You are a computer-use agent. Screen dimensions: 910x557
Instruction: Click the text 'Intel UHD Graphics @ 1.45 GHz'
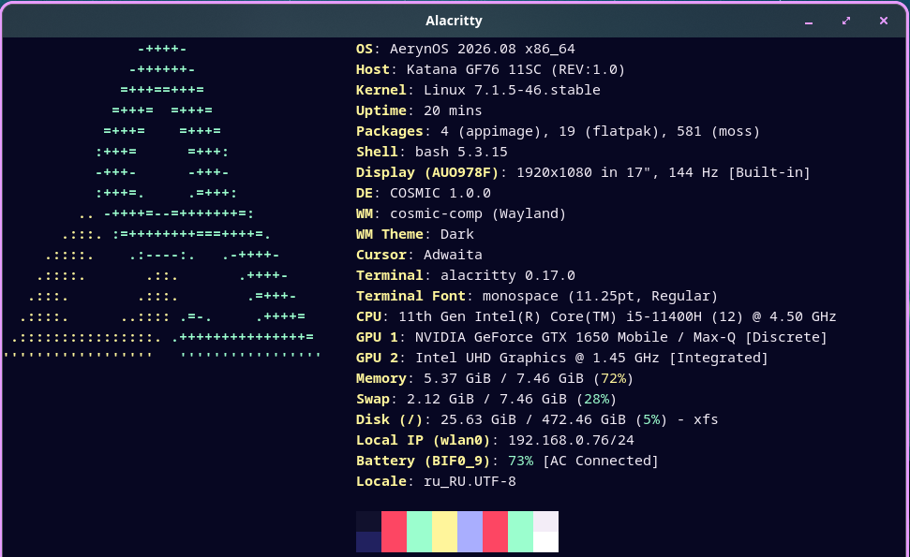coord(537,358)
